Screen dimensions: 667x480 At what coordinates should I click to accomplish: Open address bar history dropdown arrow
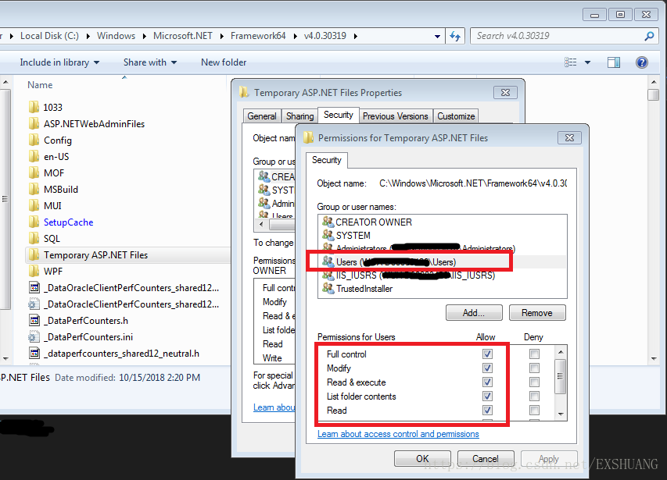(x=437, y=37)
